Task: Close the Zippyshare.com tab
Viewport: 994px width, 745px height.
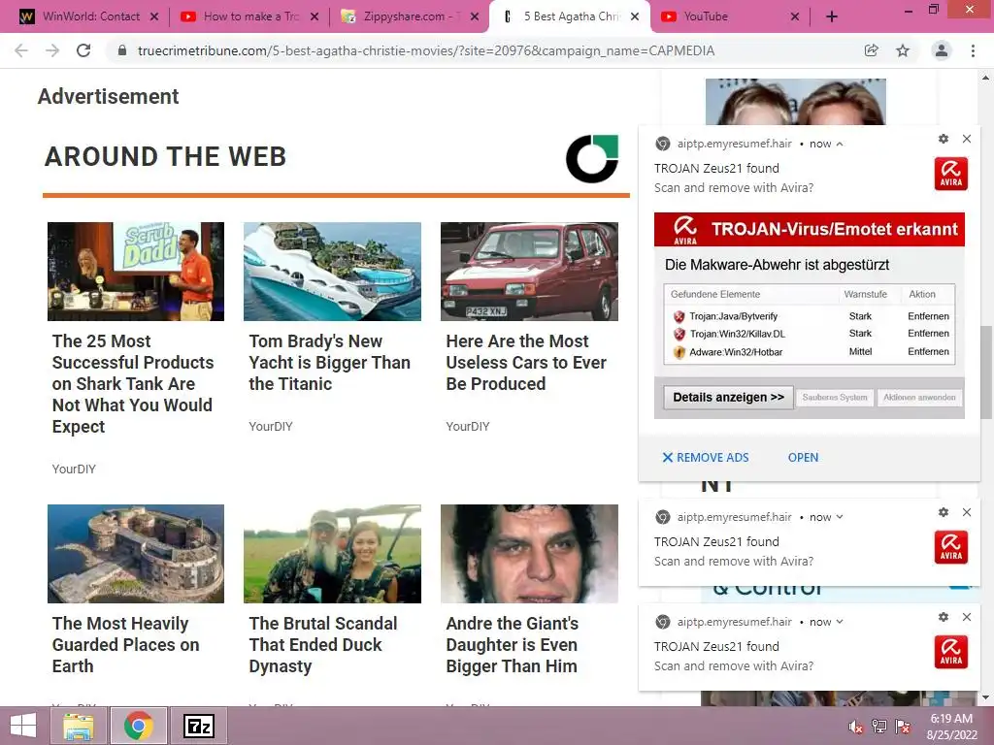Action: tap(474, 17)
